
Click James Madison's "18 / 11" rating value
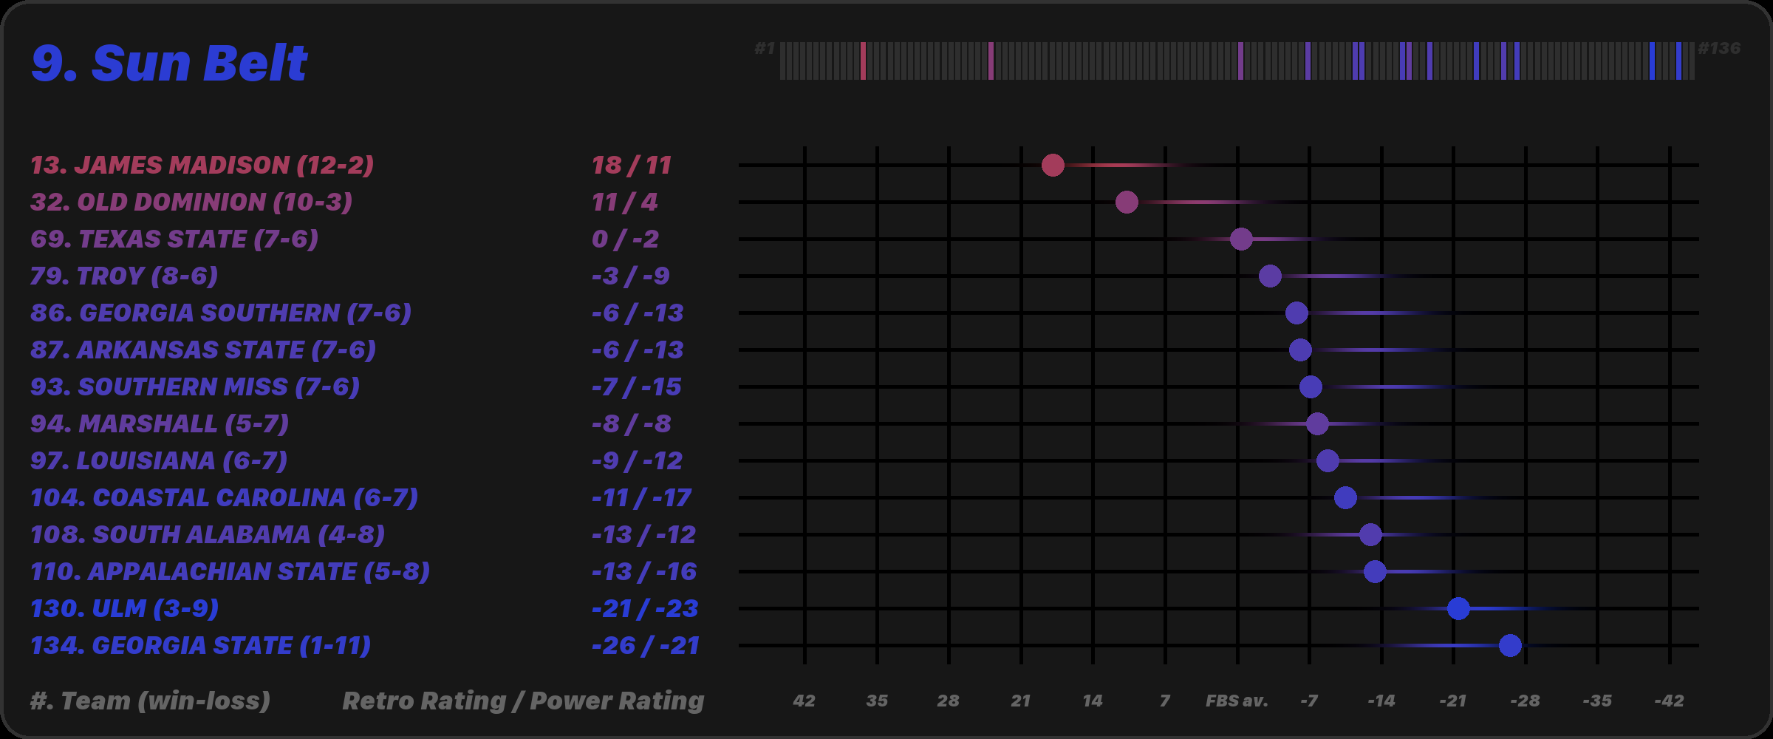[x=632, y=165]
